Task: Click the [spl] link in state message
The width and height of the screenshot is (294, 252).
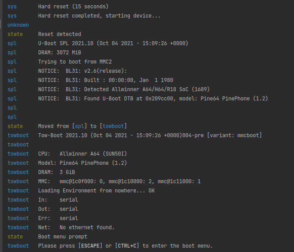Action: pyautogui.click(x=79, y=126)
